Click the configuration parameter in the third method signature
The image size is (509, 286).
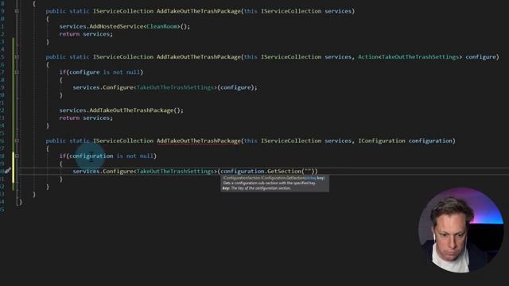click(x=430, y=141)
